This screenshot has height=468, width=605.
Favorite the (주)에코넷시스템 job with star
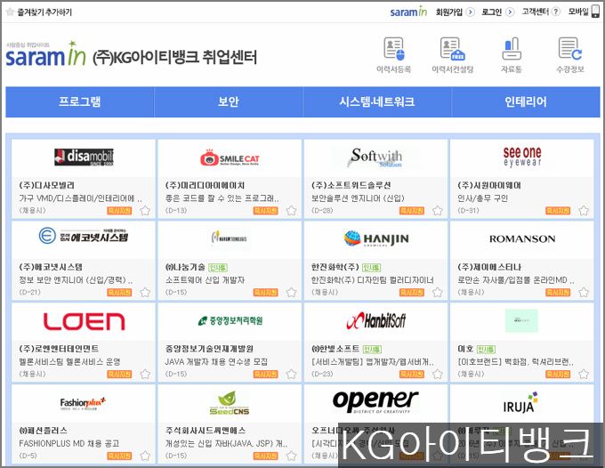[145, 293]
